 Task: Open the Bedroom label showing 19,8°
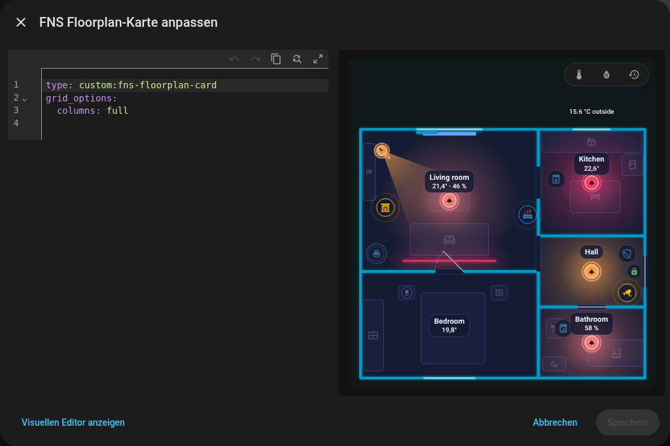tap(449, 326)
